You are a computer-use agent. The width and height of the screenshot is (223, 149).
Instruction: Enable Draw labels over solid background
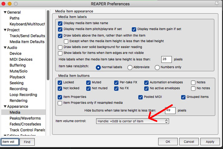[60, 47]
